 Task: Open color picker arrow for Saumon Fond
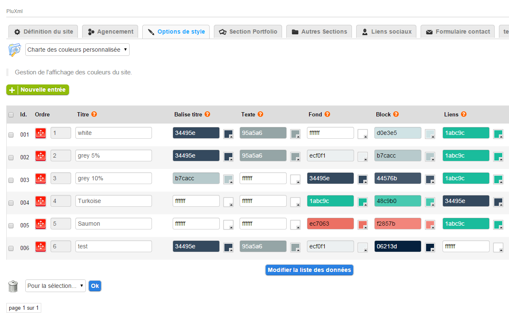tap(363, 224)
